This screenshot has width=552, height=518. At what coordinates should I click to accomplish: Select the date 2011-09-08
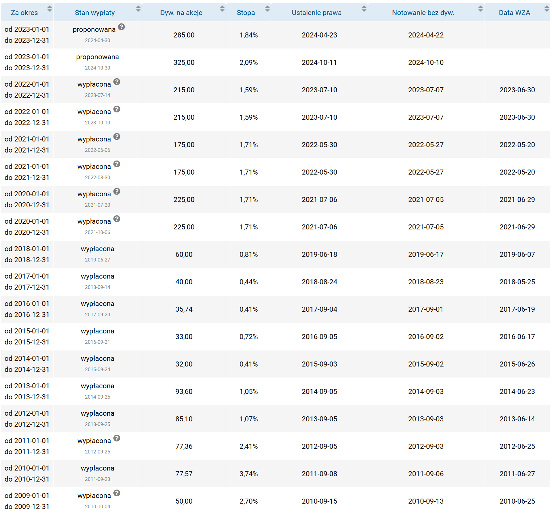pos(319,474)
